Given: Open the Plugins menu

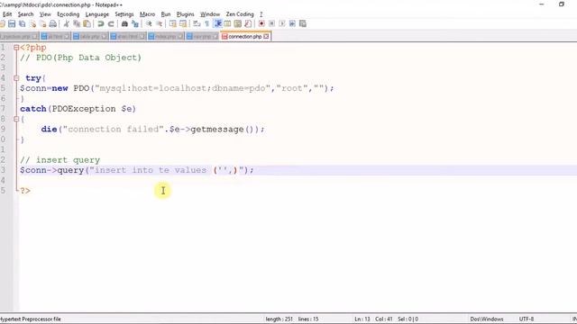Looking at the screenshot, I should [185, 14].
